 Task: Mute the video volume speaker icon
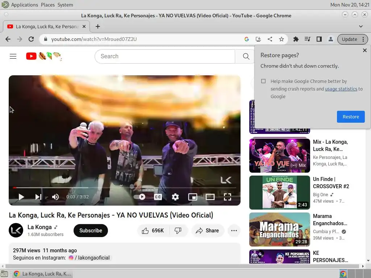55,197
